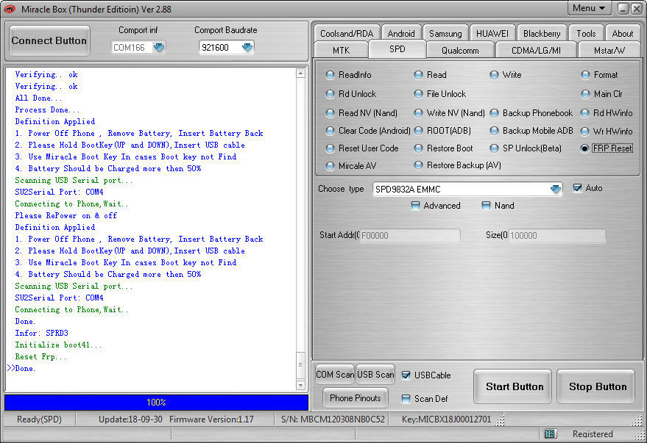This screenshot has height=443, width=647.
Task: Switch to the Qualcomm tab
Action: tap(460, 50)
